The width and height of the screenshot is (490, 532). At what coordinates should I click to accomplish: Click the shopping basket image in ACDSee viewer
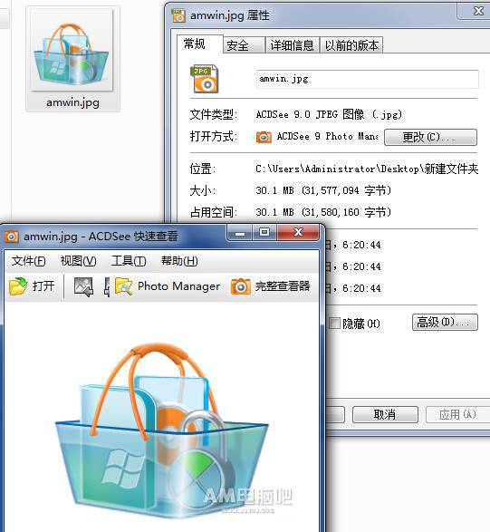click(161, 430)
